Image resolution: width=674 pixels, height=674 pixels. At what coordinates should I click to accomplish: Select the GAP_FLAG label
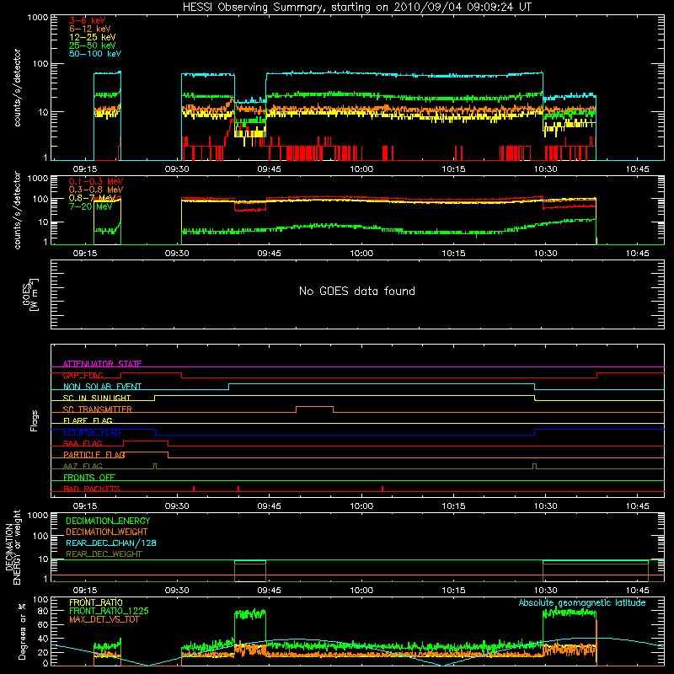(83, 375)
